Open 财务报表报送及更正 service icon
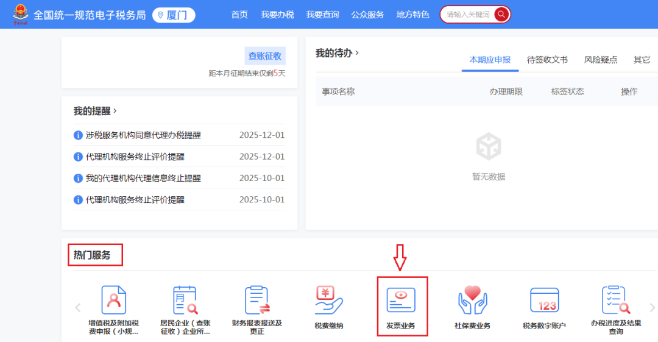The height and width of the screenshot is (342, 658). coord(256,301)
